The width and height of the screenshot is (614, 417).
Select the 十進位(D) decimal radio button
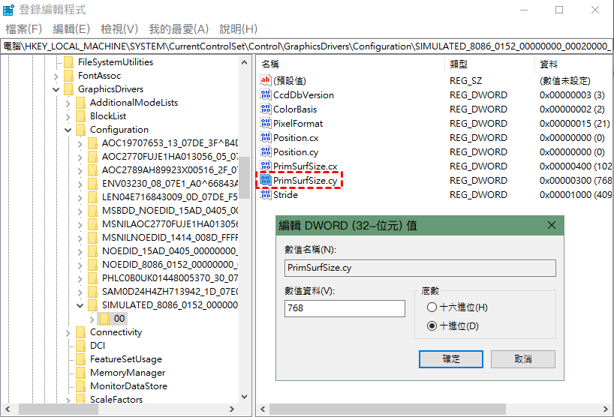click(x=432, y=325)
